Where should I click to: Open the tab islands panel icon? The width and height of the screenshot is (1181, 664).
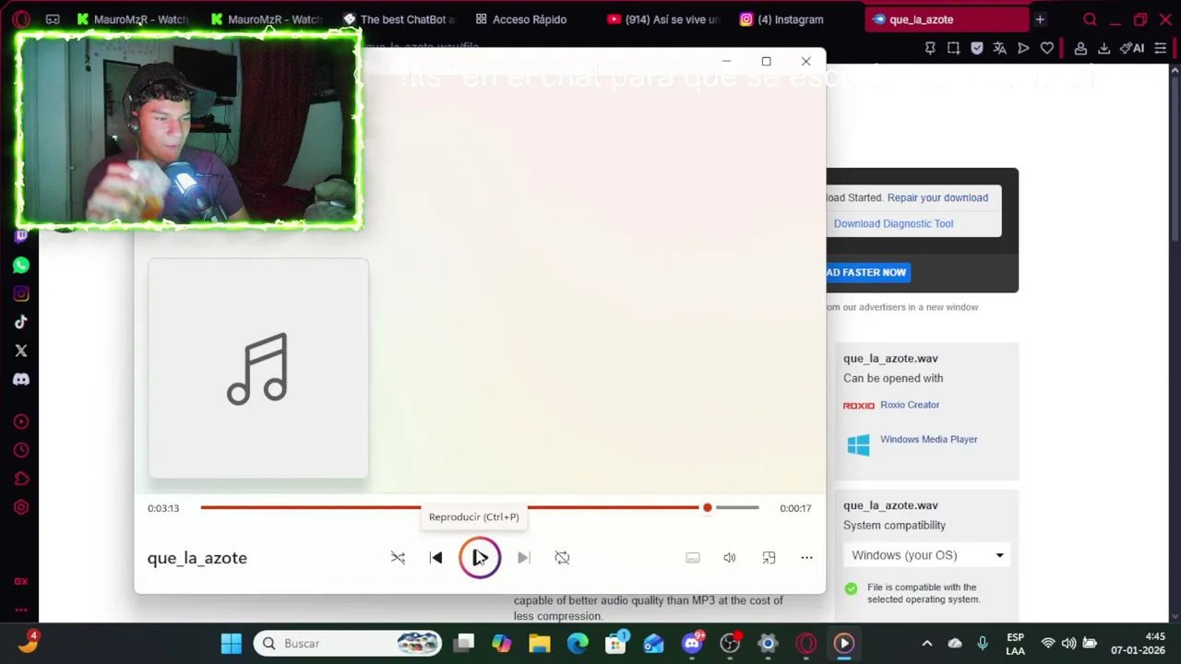53,19
